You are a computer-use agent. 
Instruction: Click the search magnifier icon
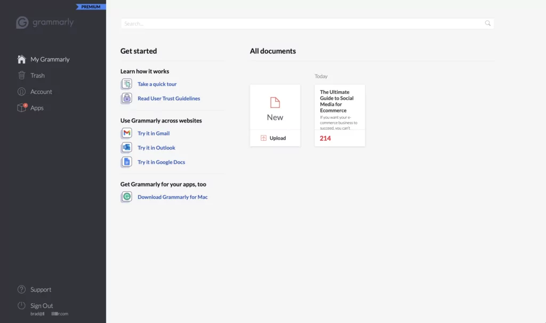point(487,23)
